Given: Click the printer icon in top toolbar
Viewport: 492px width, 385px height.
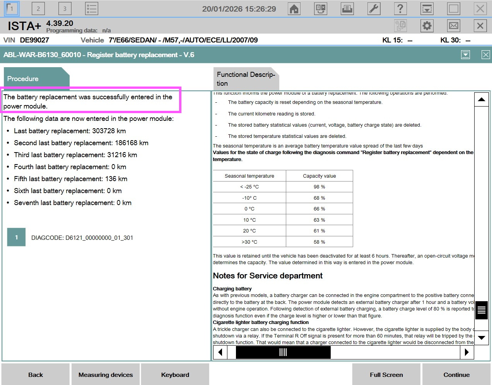Looking at the screenshot, I should coord(347,8).
